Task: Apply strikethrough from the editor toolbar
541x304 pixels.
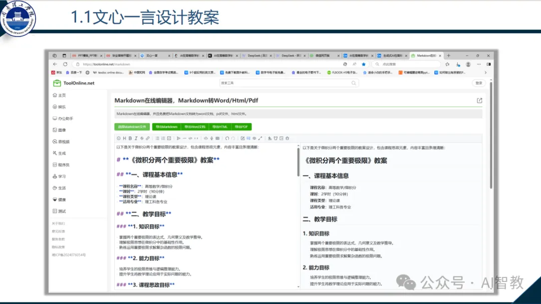Action: coord(142,138)
